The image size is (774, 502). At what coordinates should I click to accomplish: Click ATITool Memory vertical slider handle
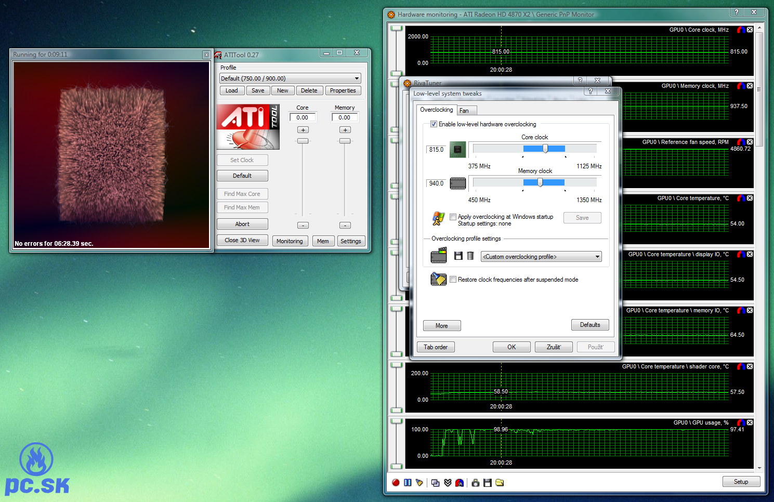[345, 141]
